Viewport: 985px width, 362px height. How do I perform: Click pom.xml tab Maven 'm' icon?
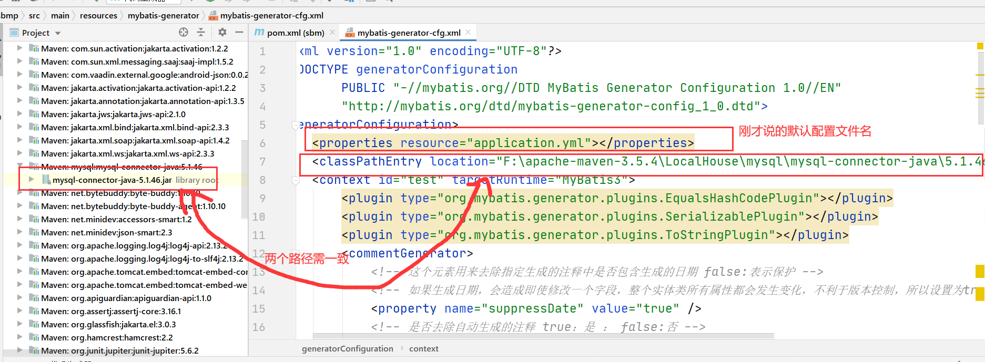pyautogui.click(x=259, y=33)
